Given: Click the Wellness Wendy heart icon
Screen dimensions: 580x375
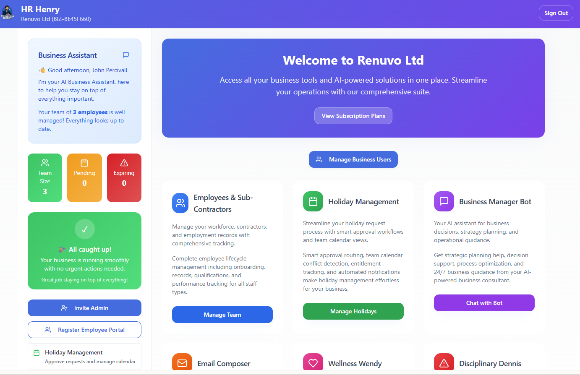Looking at the screenshot, I should (x=313, y=363).
